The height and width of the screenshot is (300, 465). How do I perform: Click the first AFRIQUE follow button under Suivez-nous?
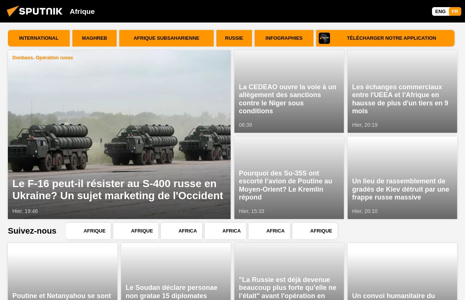pyautogui.click(x=94, y=231)
